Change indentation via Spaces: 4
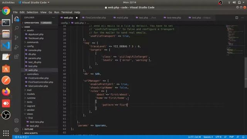The image size is (247, 139). pos(208,137)
